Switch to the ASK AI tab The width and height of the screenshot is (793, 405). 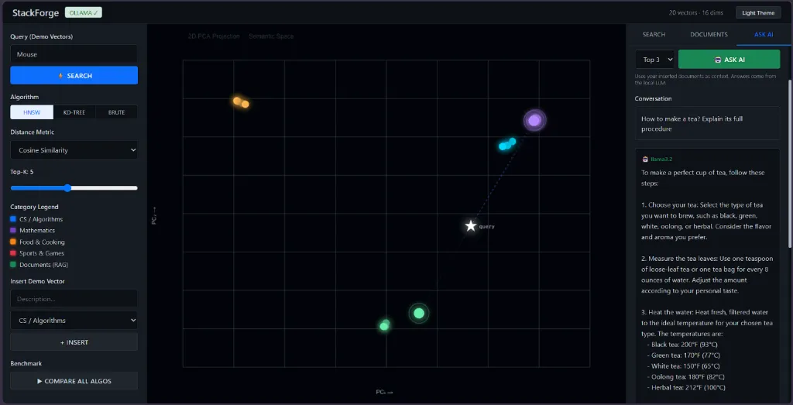[x=763, y=34]
